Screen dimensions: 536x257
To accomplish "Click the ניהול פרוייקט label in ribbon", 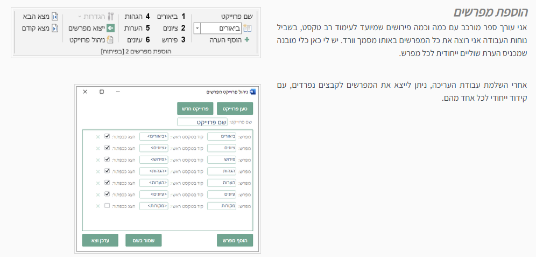I will (x=87, y=40).
